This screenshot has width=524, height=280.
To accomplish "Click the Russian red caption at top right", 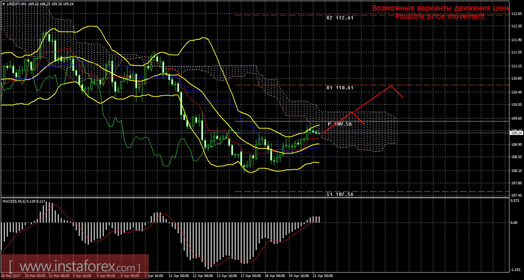I will pyautogui.click(x=440, y=8).
